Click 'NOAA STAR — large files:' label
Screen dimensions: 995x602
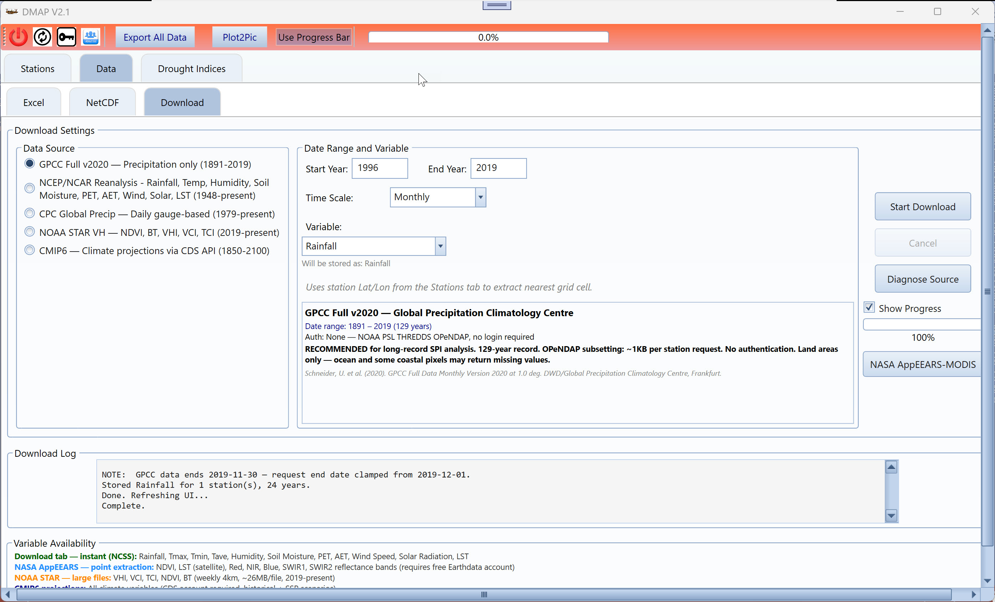[x=62, y=578]
